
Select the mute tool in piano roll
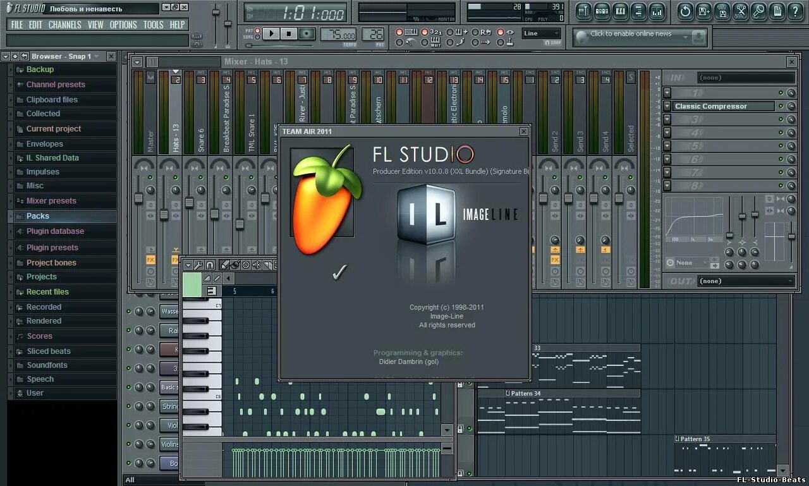pyautogui.click(x=257, y=265)
